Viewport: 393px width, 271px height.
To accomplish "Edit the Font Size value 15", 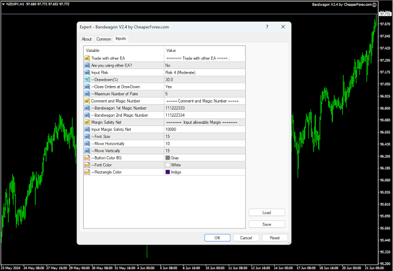I will (204, 136).
